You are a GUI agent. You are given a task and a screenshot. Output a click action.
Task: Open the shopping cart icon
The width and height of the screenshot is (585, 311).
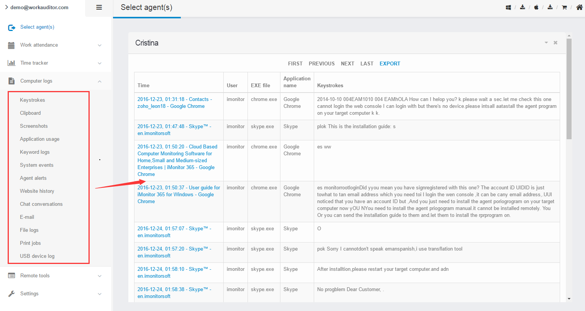[564, 7]
